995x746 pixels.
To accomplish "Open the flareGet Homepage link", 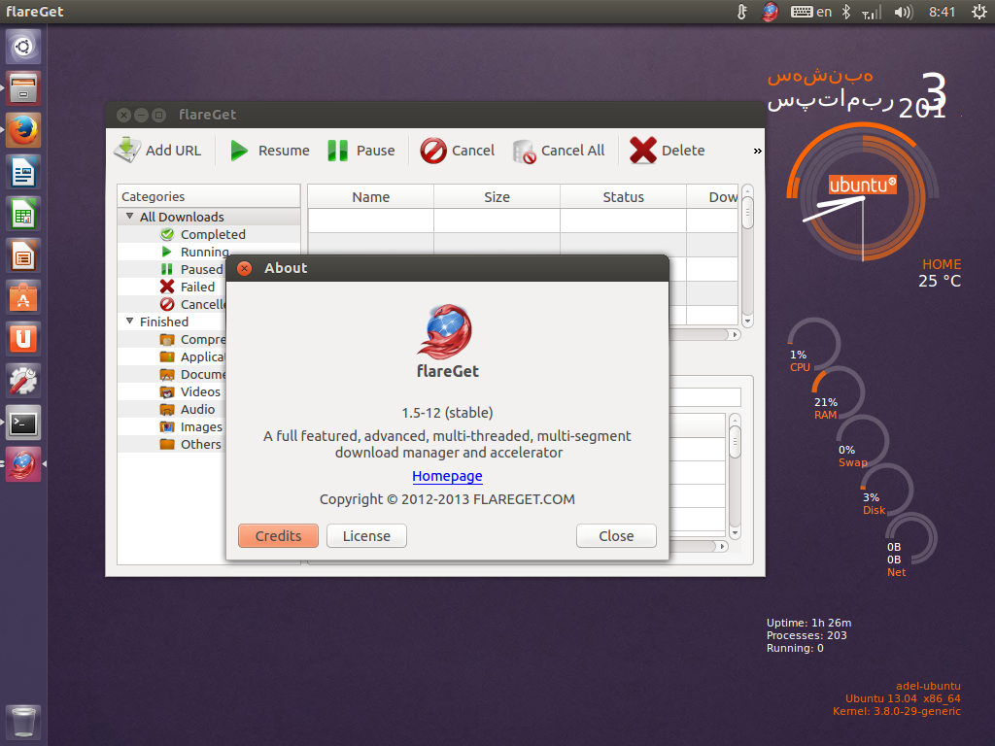I will pos(447,476).
